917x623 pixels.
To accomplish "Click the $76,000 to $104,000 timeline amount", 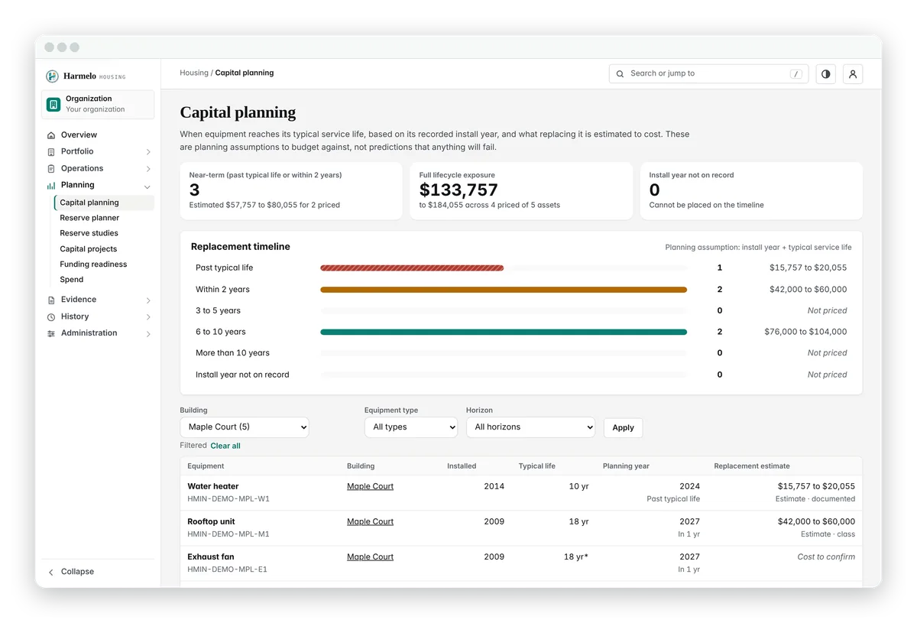I will pos(805,332).
